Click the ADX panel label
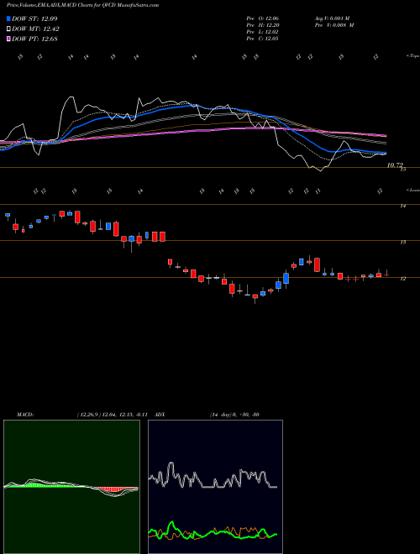The width and height of the screenshot is (420, 554). coord(160,415)
